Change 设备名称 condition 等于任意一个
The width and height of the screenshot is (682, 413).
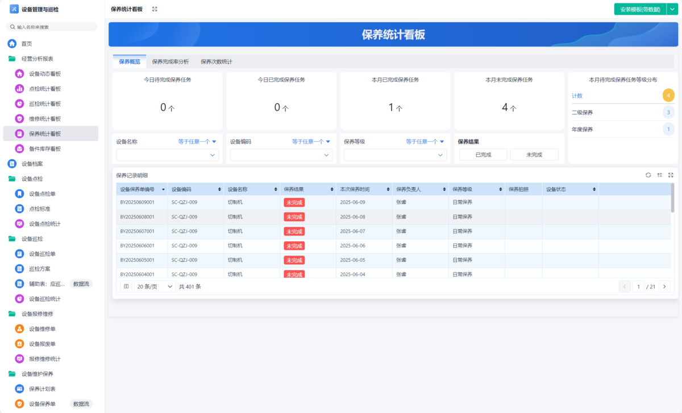(x=197, y=142)
